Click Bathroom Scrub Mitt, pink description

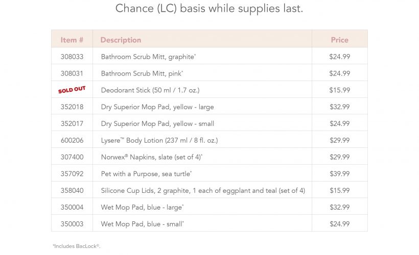click(x=142, y=73)
